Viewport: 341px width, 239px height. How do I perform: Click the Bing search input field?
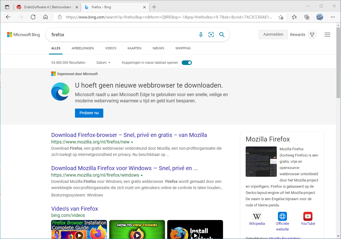click(122, 35)
